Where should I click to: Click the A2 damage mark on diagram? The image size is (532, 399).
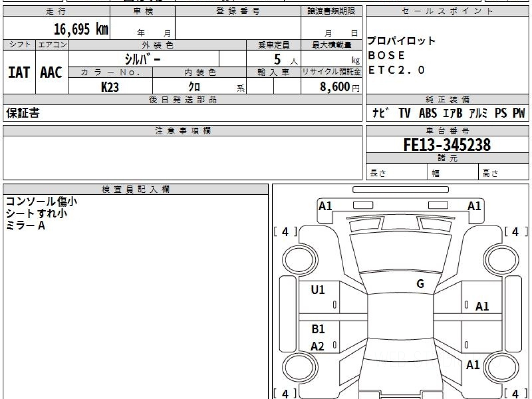click(x=317, y=346)
